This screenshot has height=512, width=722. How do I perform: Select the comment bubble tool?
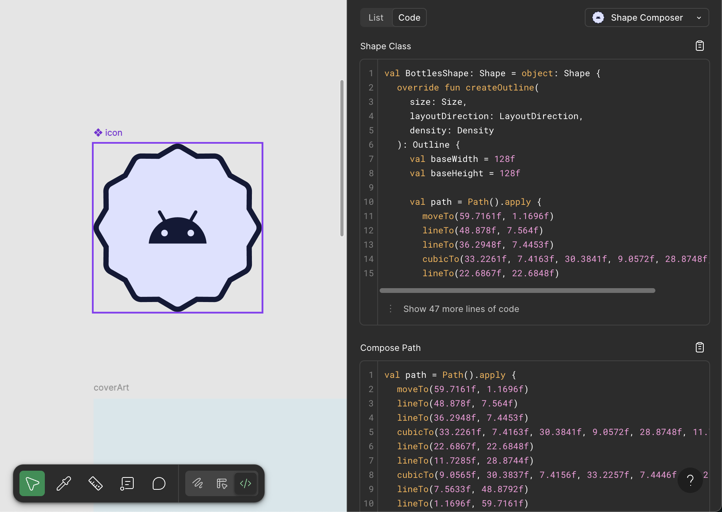(159, 483)
